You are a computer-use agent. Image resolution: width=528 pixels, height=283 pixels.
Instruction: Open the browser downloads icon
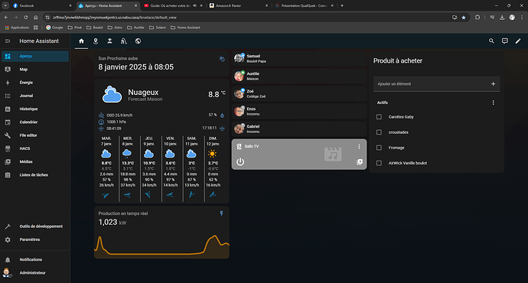[502, 18]
